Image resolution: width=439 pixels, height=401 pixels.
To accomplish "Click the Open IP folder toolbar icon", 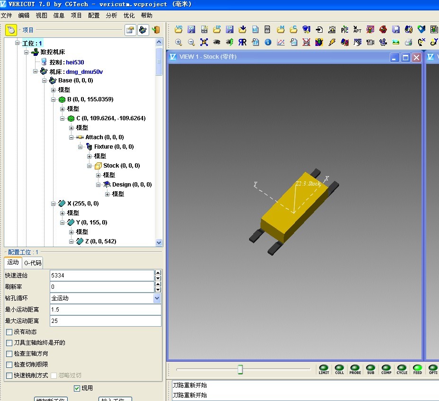I will coord(217,29).
